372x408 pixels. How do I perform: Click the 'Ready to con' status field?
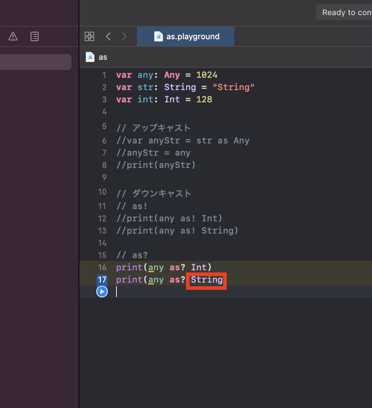click(x=344, y=12)
